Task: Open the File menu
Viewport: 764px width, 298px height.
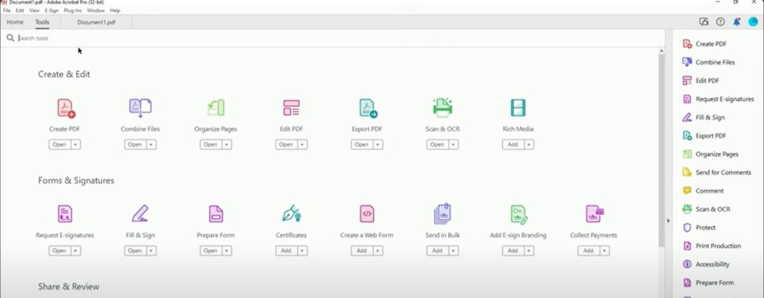Action: click(x=7, y=10)
